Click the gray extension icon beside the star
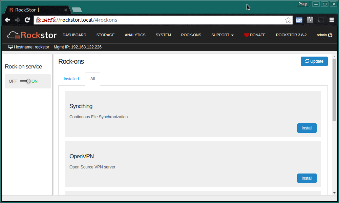Screen dimensions: 339x203 [x=310, y=20]
